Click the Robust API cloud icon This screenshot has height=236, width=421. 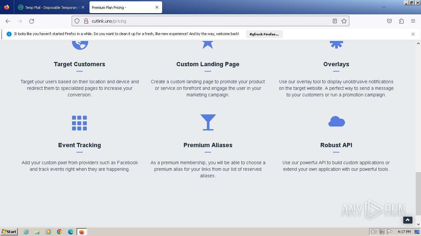point(336,122)
